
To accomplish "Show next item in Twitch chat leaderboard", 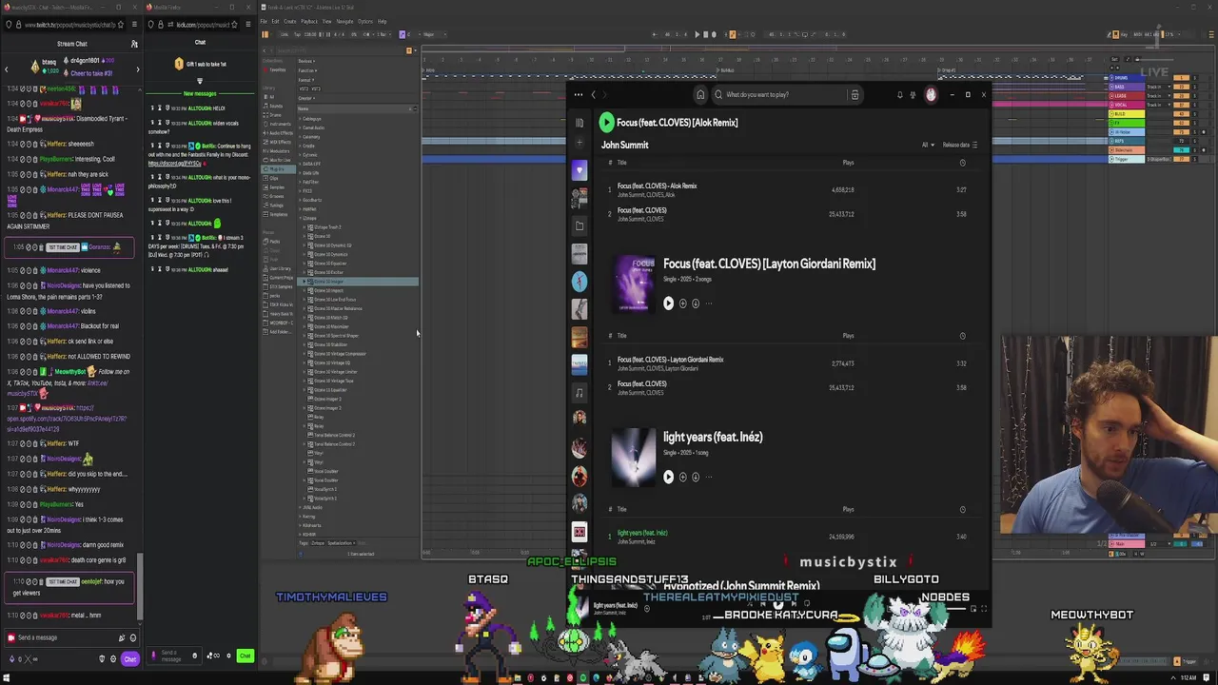I will (138, 69).
